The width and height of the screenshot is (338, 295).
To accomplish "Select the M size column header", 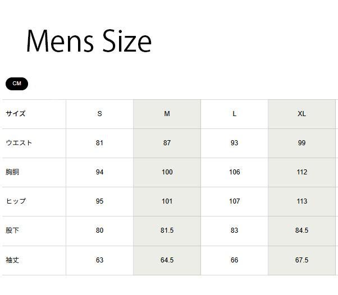I will point(167,114).
